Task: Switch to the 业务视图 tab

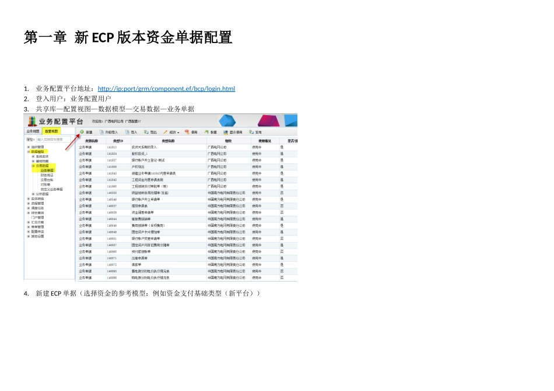Action: (x=33, y=131)
